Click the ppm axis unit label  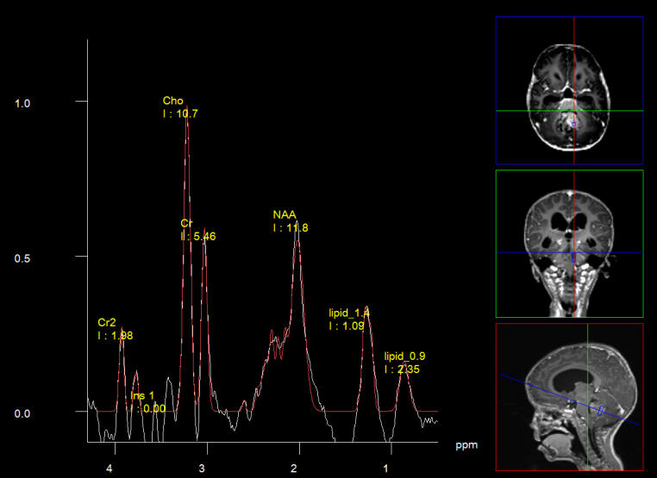coord(466,445)
